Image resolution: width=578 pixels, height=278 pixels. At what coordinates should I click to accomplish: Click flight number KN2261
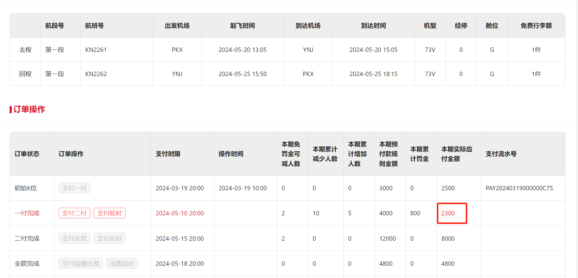pyautogui.click(x=96, y=50)
